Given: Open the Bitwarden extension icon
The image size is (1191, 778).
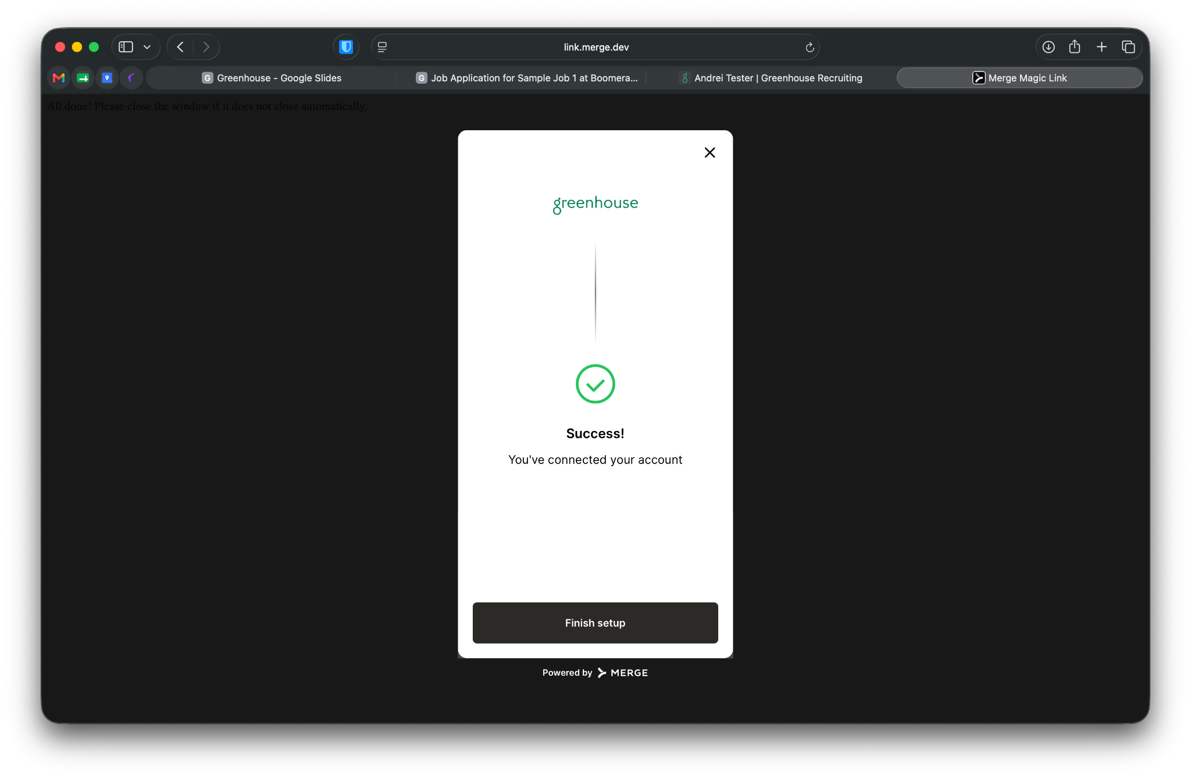Looking at the screenshot, I should (x=346, y=47).
